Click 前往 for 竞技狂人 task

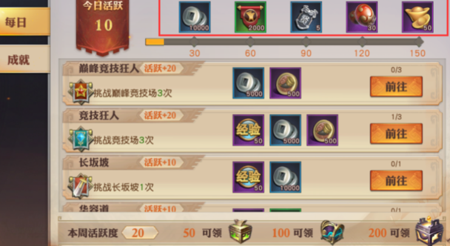coord(396,133)
